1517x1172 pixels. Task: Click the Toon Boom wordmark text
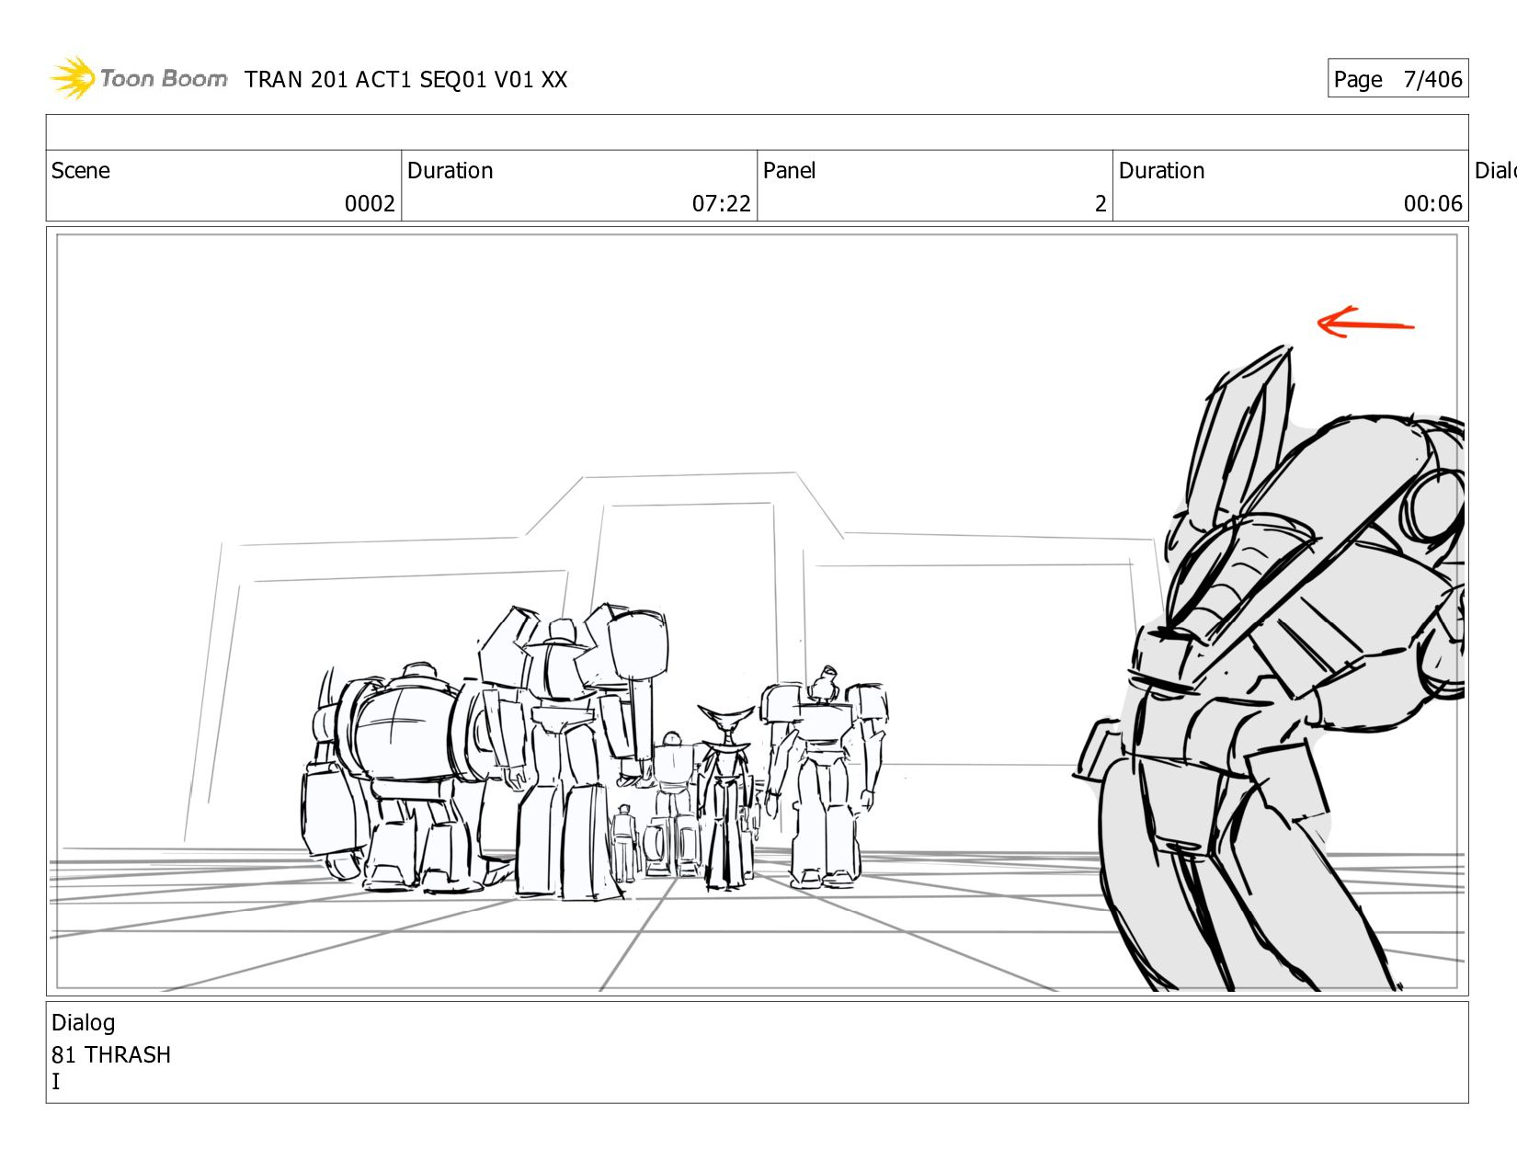coord(164,79)
